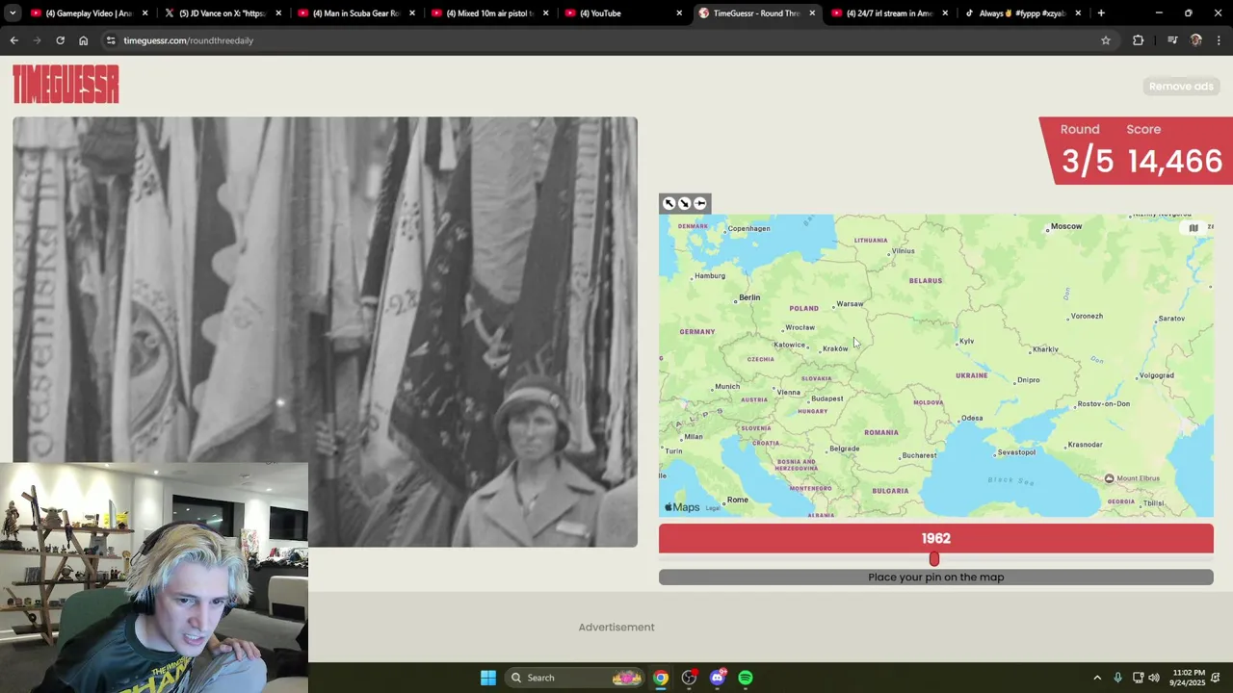The width and height of the screenshot is (1233, 693).
Task: Click the Apple Maps Legal link
Action: click(713, 508)
